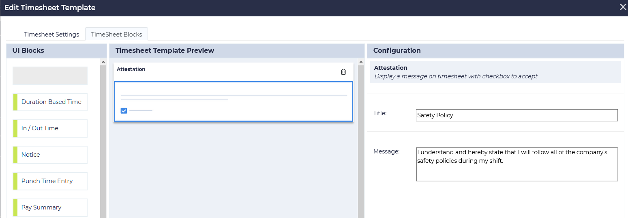The image size is (628, 218).
Task: Click the blank gray block in UI Blocks
Action: click(50, 76)
